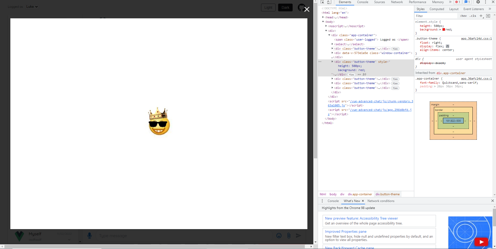This screenshot has width=496, height=249.
Task: Show more DevTools main tabs
Action: 450,2
